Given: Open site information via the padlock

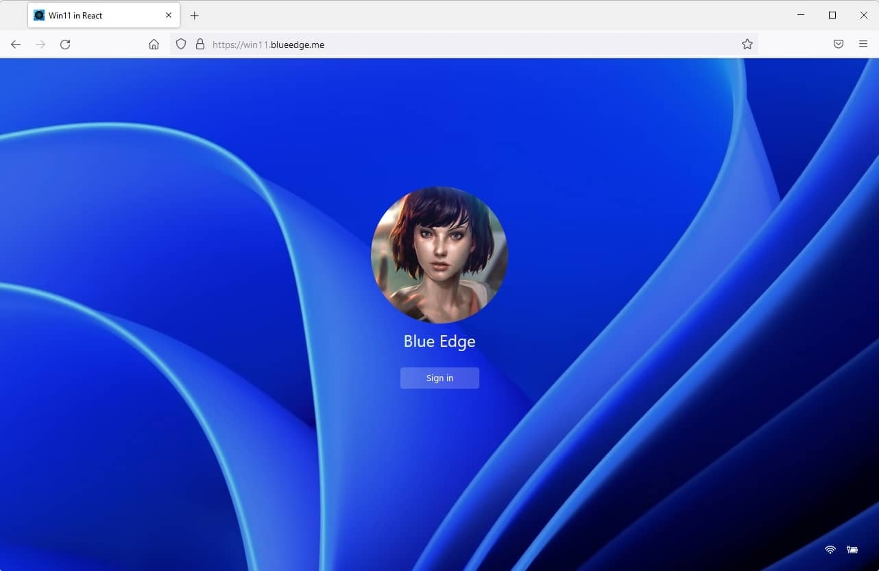Looking at the screenshot, I should [x=200, y=44].
